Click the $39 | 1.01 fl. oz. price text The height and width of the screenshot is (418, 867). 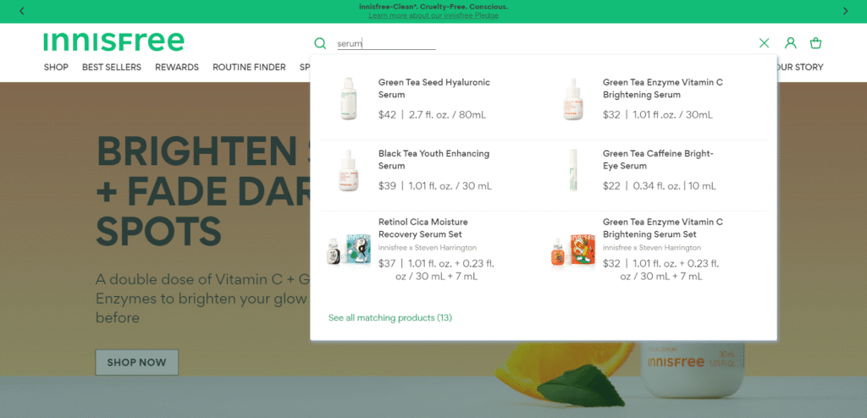(x=435, y=186)
